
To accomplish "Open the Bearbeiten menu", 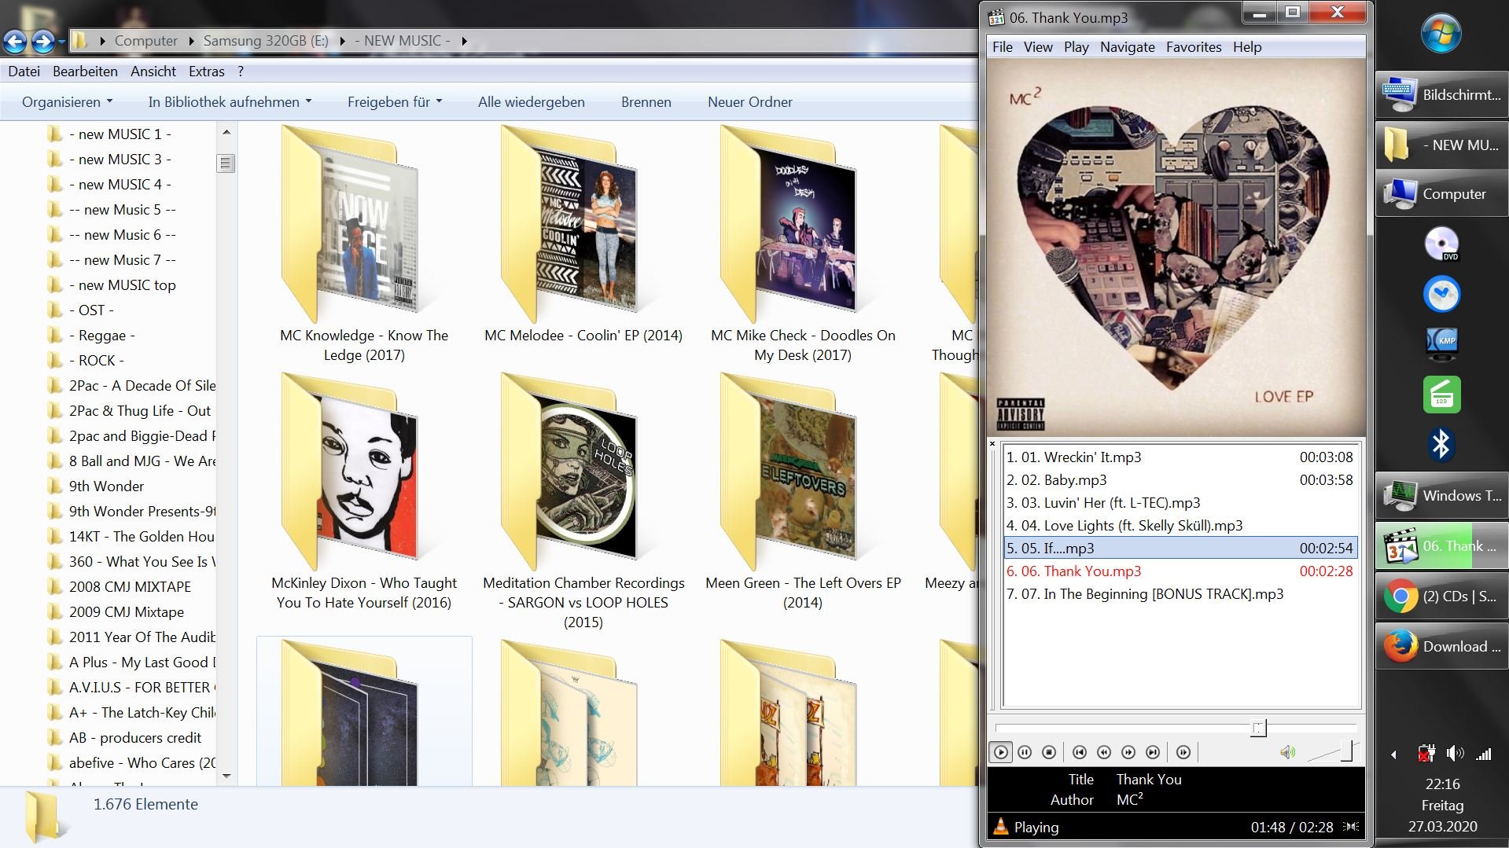I will click(85, 72).
